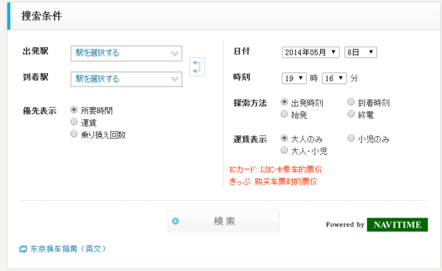
Task: Choose the 所要時間 priority option
Action: (x=75, y=110)
